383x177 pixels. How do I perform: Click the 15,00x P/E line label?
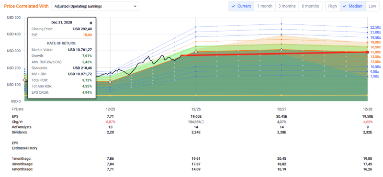tap(376, 52)
